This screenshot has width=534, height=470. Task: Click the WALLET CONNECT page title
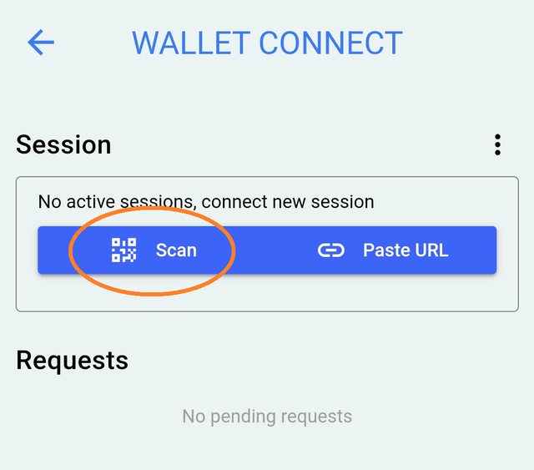point(267,43)
